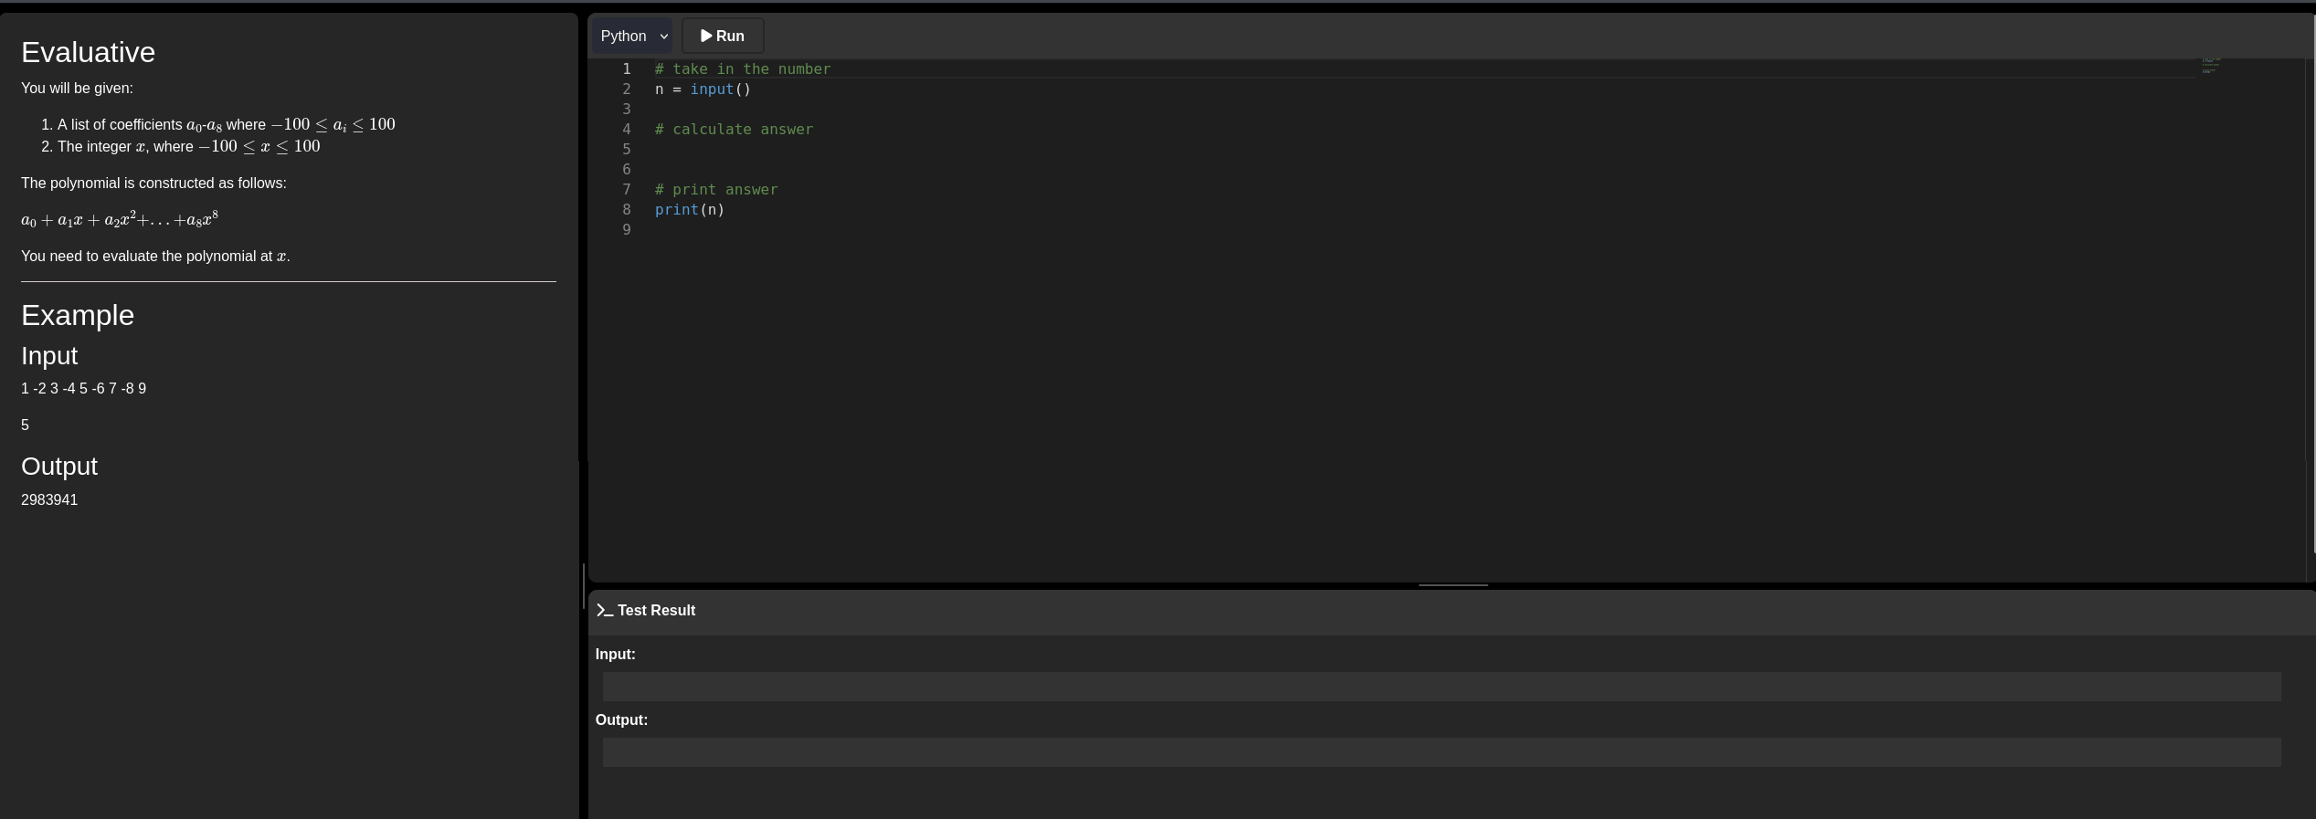Click the terminal prompt icon beside Test Result
The width and height of the screenshot is (2316, 819).
[604, 611]
